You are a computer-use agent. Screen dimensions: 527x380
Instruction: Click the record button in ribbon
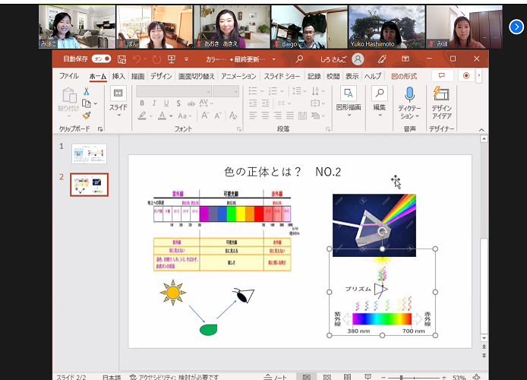click(466, 76)
